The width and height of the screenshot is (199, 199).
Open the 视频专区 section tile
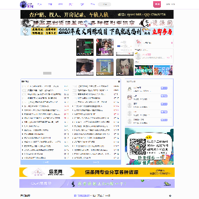[144, 70]
